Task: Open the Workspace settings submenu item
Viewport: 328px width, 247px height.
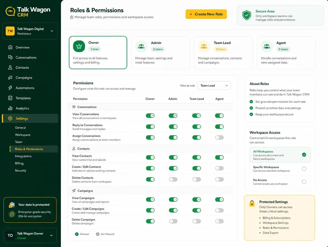Action: click(x=22, y=135)
